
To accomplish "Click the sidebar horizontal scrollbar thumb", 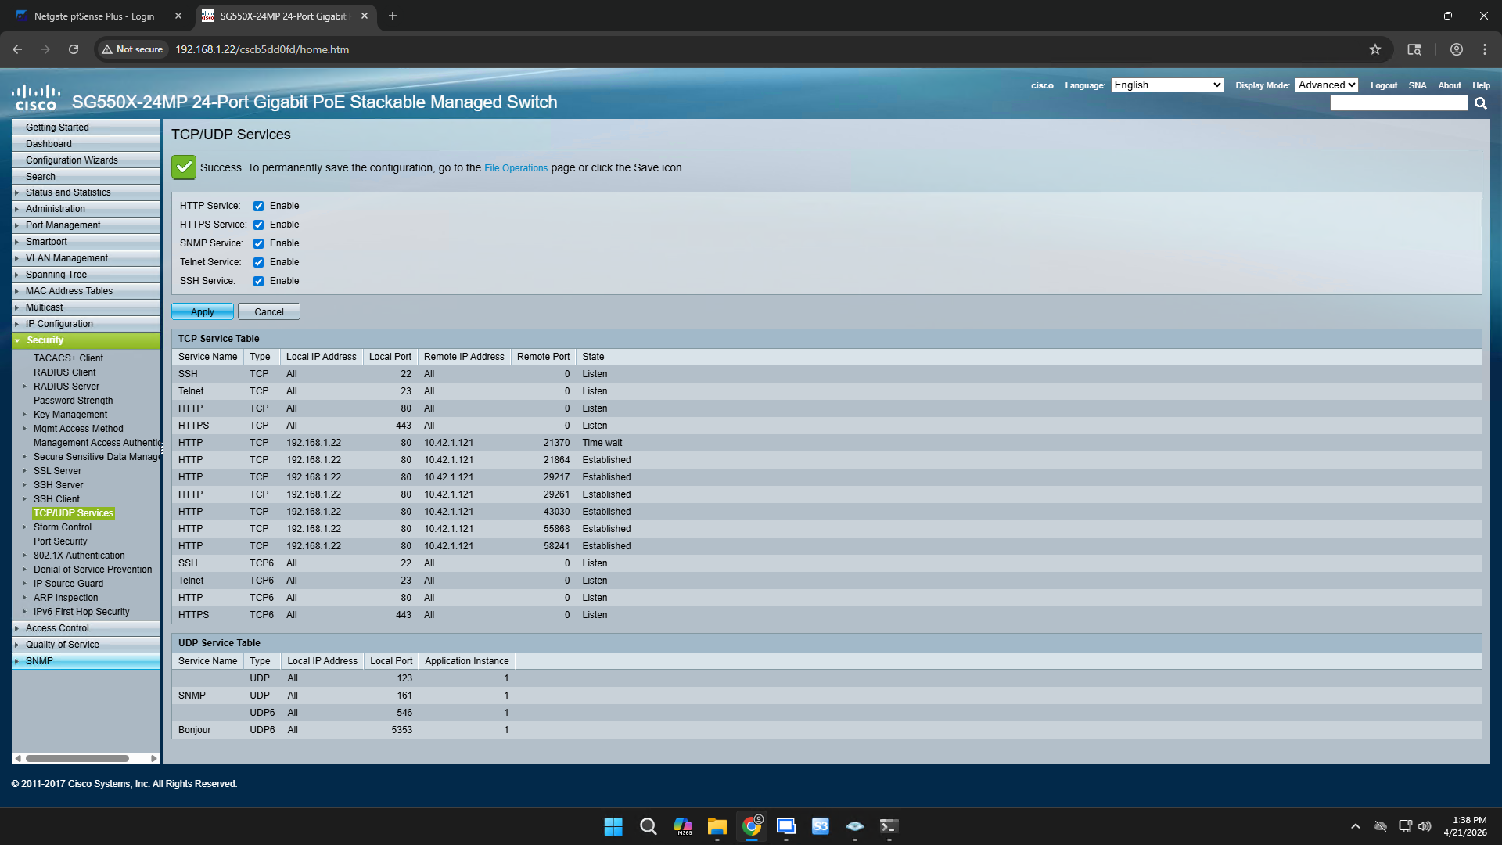I will (77, 758).
